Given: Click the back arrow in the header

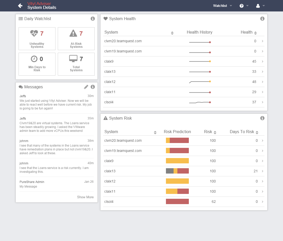Looking at the screenshot, I should [x=20, y=5].
